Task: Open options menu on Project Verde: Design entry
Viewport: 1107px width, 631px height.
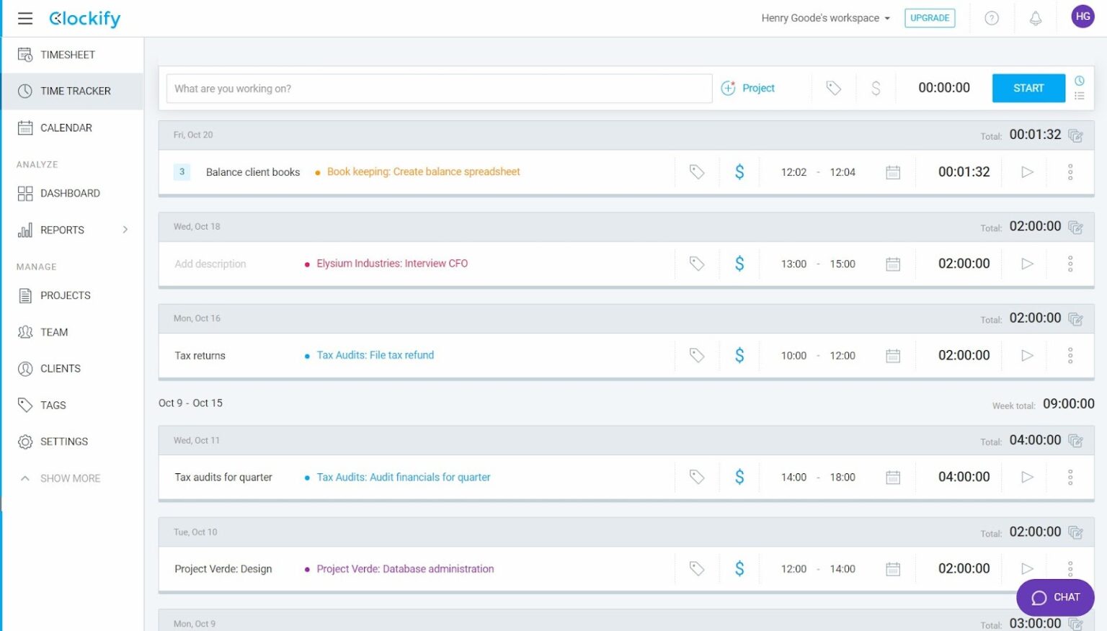Action: [1070, 568]
